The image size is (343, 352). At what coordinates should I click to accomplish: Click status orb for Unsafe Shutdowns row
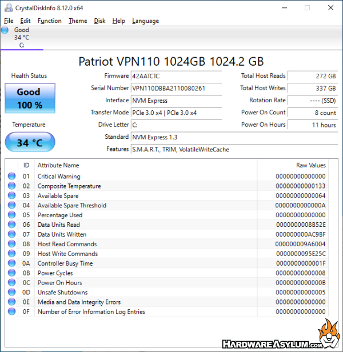click(11, 292)
